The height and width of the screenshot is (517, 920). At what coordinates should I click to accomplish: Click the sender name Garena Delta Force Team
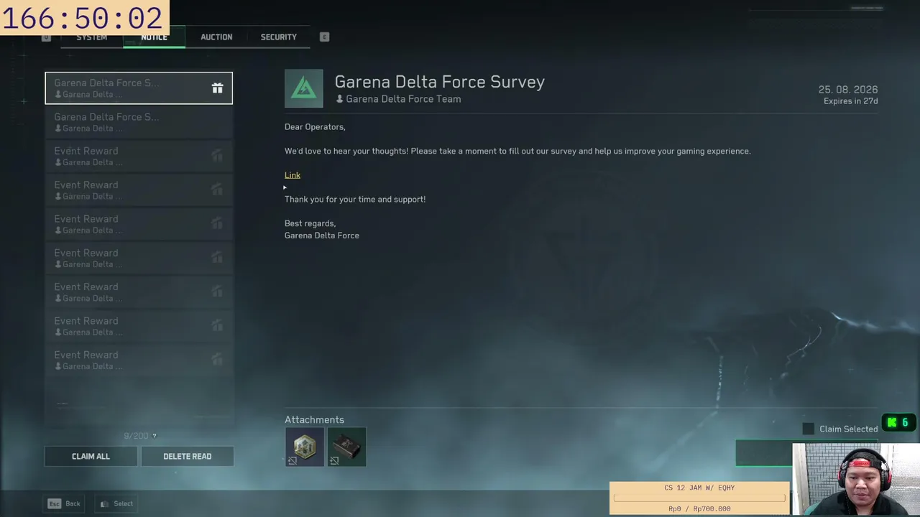(403, 99)
